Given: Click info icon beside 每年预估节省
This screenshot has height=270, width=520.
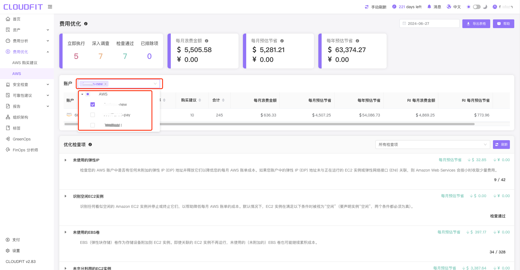Looking at the screenshot, I should click(357, 41).
